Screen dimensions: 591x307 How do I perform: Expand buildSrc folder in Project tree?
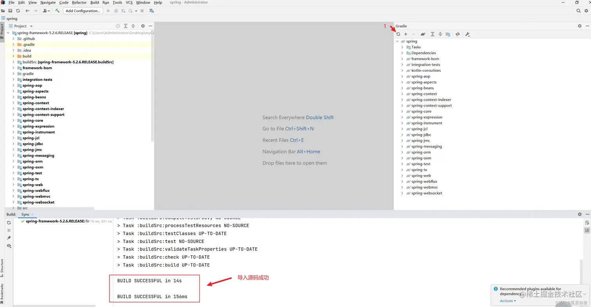pos(14,62)
